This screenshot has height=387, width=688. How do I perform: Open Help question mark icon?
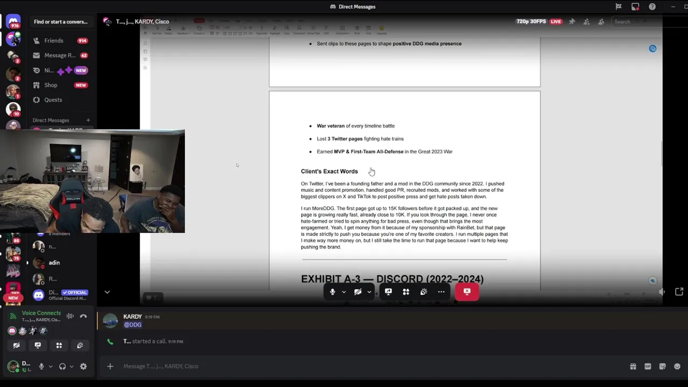[x=652, y=6]
